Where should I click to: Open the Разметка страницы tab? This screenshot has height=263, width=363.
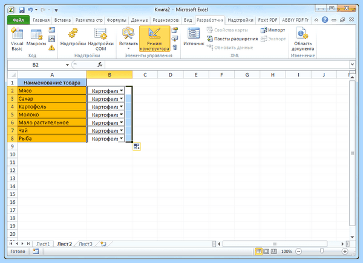(x=89, y=20)
